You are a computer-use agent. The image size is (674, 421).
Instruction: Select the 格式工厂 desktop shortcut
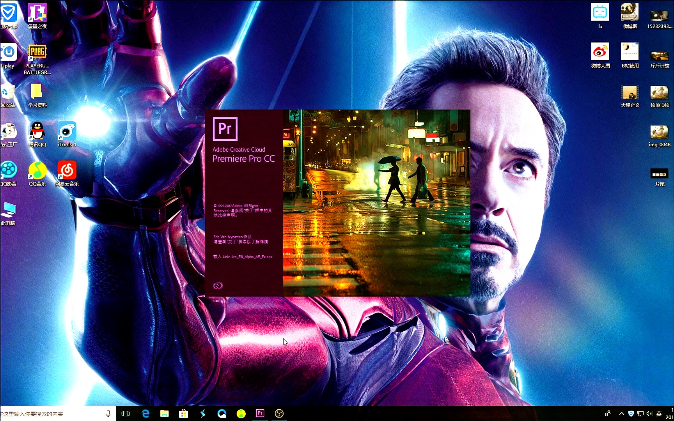[9, 135]
